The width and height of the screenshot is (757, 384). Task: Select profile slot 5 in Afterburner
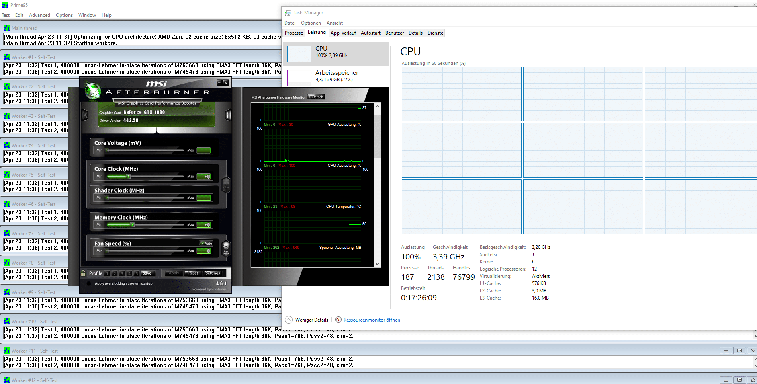click(x=137, y=273)
